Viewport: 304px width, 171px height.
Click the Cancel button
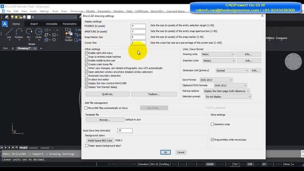pyautogui.click(x=180, y=152)
